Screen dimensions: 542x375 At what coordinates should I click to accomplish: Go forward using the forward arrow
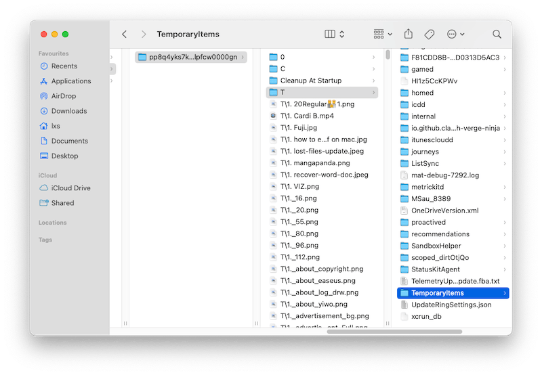[x=144, y=35]
